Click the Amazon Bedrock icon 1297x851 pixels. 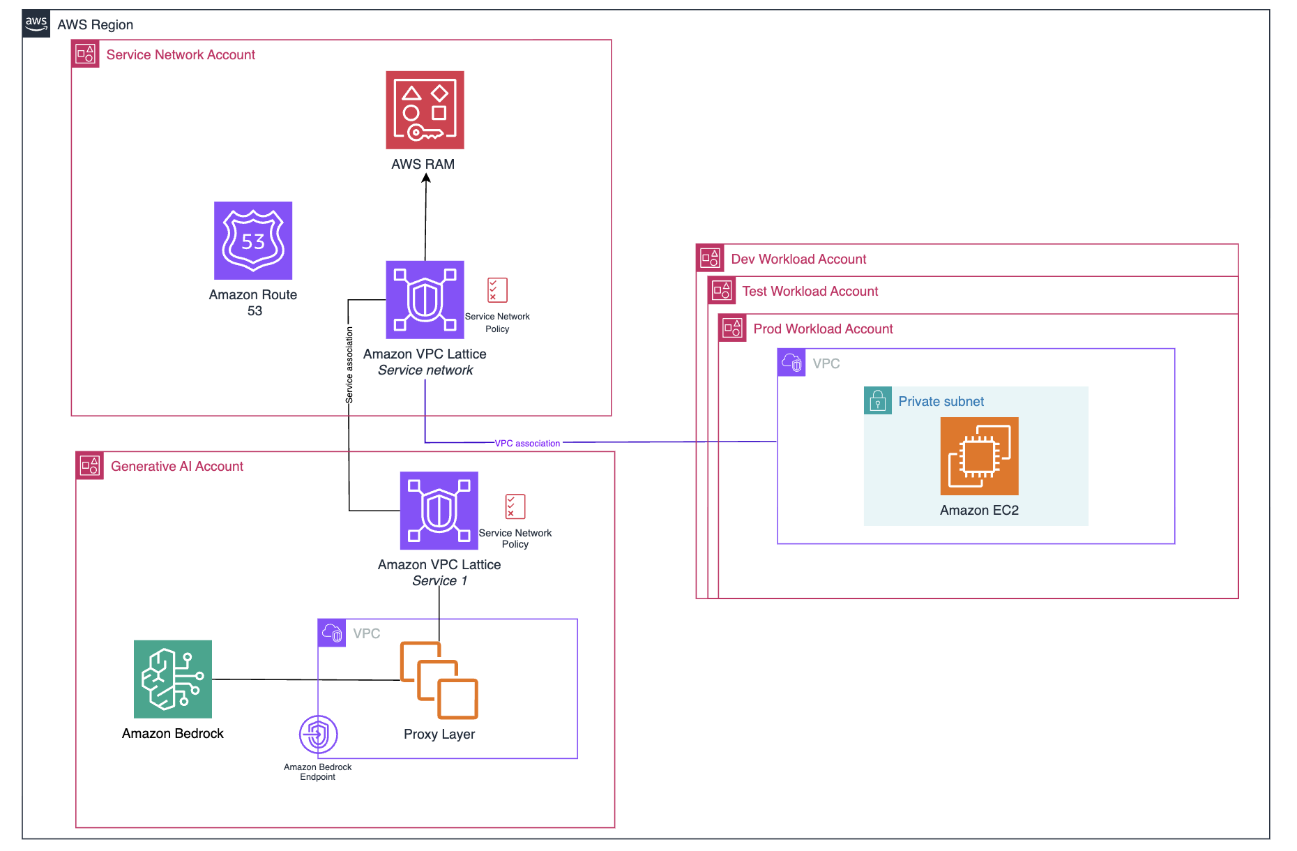pos(173,679)
